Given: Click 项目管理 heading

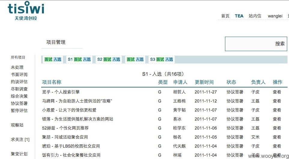Looking at the screenshot, I should pyautogui.click(x=56, y=42).
